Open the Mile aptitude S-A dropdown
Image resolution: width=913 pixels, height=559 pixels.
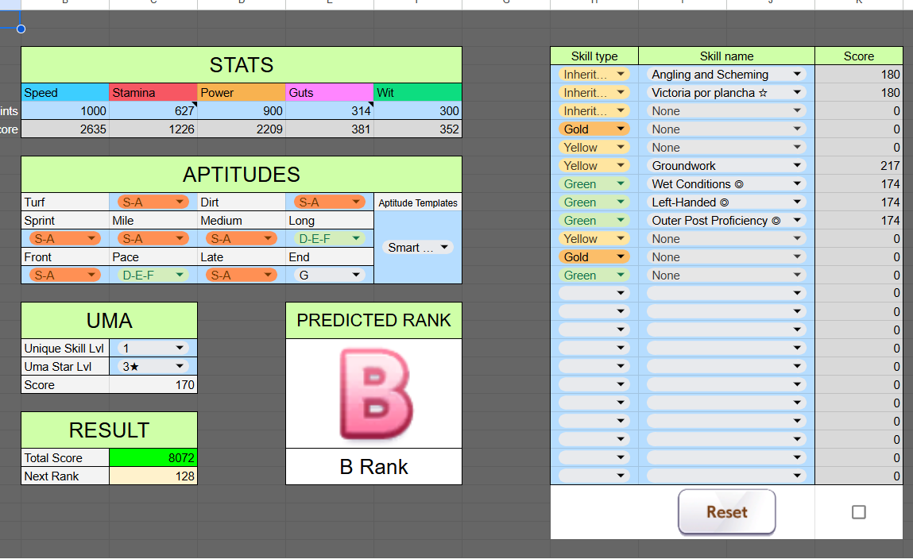coord(153,238)
